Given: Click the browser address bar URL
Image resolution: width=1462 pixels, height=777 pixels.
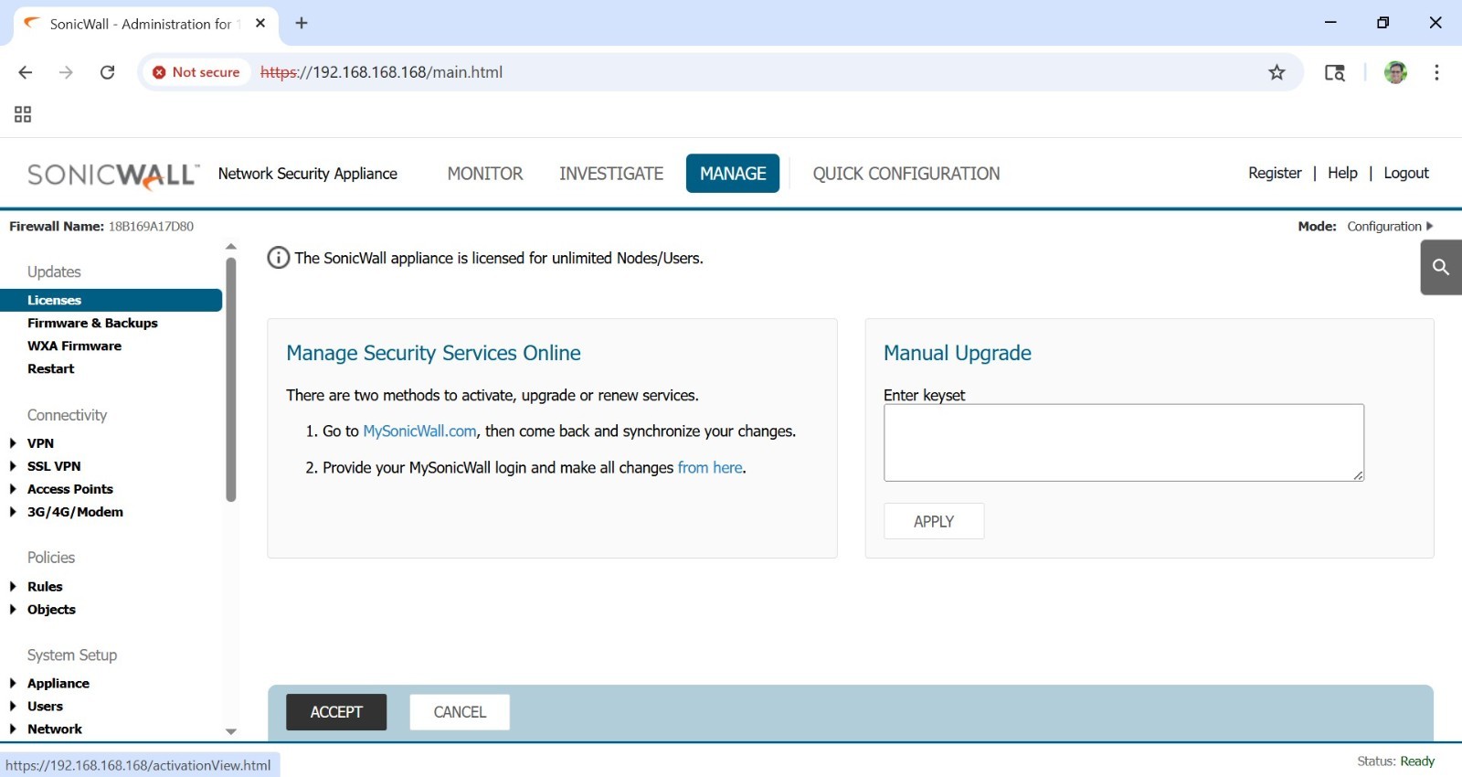Looking at the screenshot, I should [381, 72].
